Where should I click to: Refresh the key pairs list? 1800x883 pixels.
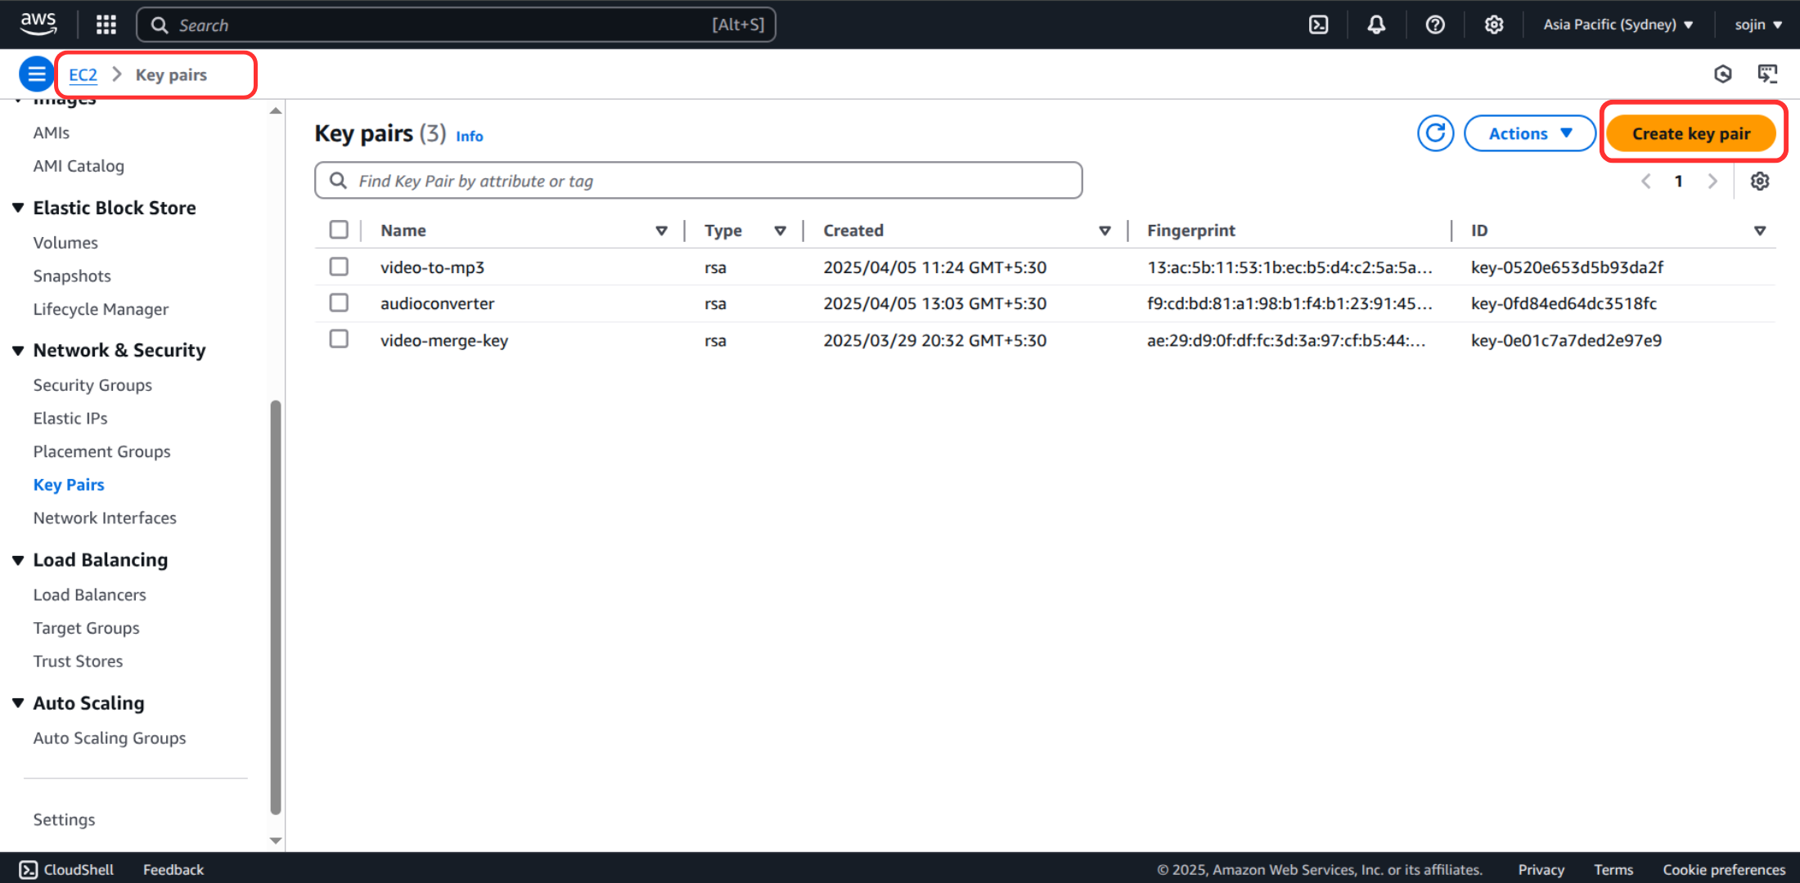point(1436,133)
